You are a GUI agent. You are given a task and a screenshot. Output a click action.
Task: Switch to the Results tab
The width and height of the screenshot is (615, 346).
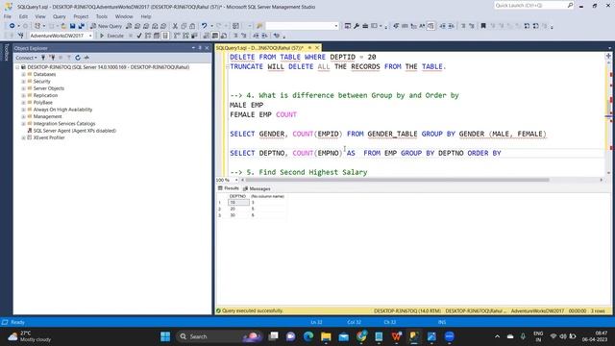click(229, 188)
